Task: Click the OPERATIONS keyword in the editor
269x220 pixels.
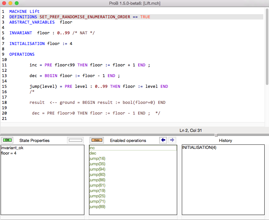Action: coord(22,54)
